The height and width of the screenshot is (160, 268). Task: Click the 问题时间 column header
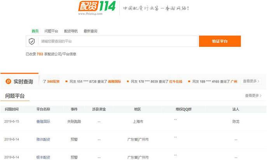12,109
